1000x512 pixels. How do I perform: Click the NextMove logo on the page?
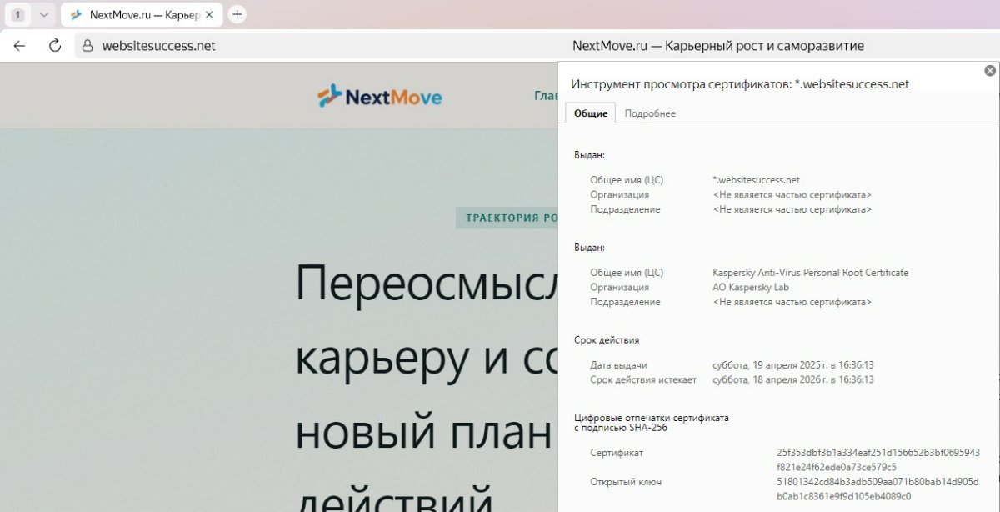(380, 97)
